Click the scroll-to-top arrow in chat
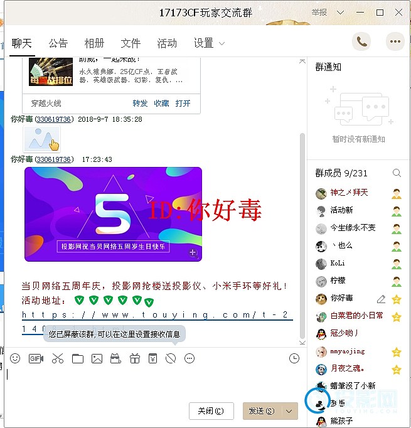Screen dimensions: 411x428 (302, 62)
